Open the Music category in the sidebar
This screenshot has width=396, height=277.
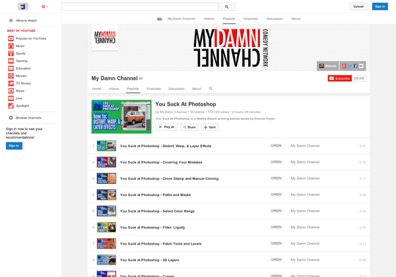point(20,46)
